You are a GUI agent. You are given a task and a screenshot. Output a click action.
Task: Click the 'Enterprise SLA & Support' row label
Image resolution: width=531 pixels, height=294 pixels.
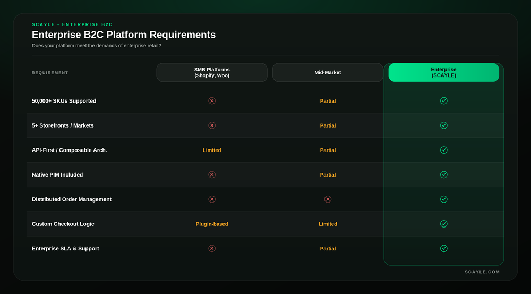coord(65,249)
